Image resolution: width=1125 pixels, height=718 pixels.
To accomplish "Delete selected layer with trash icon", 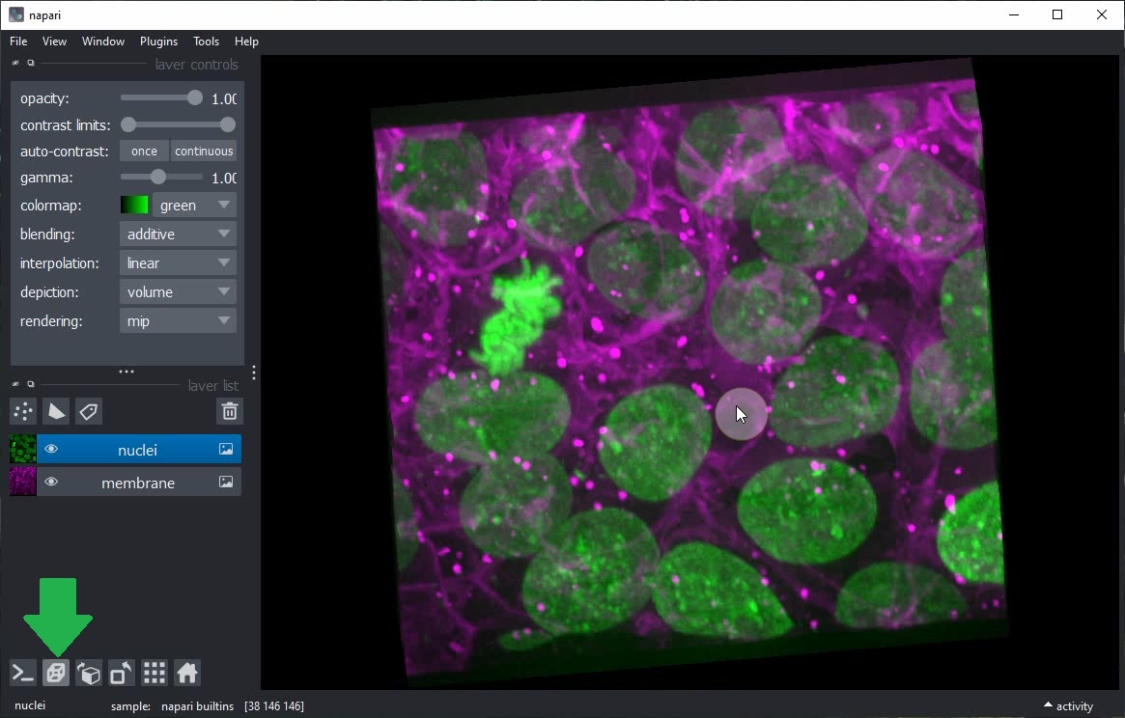I will pos(230,412).
